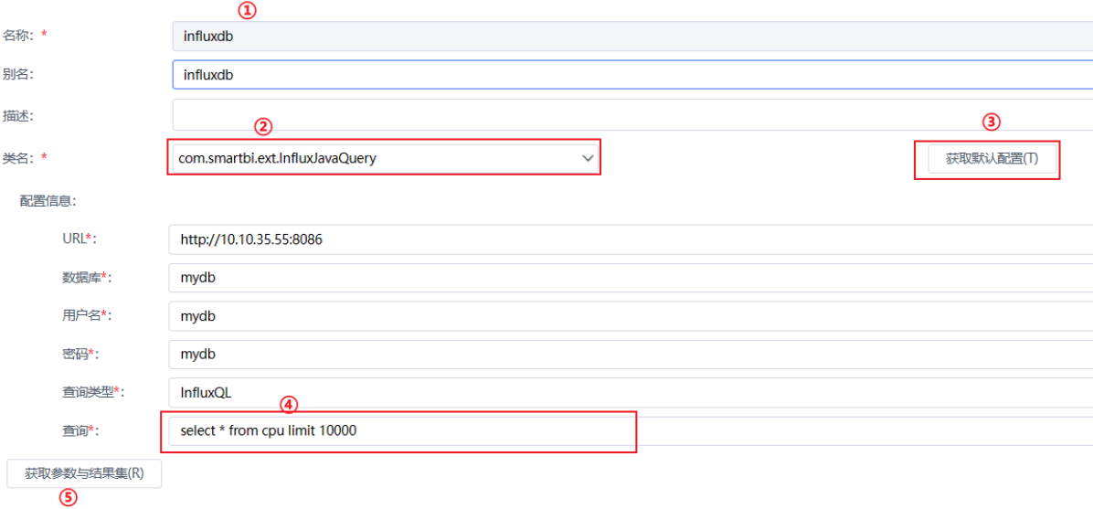The image size is (1093, 509).
Task: Click the 数据库 field label
Action: pyautogui.click(x=87, y=278)
